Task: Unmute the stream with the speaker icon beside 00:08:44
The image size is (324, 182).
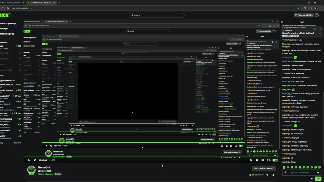Action: 35,160
